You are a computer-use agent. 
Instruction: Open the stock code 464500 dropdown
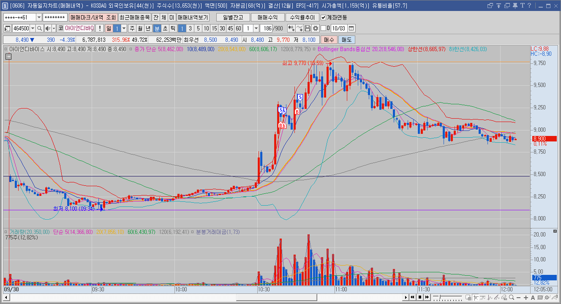pyautogui.click(x=33, y=28)
